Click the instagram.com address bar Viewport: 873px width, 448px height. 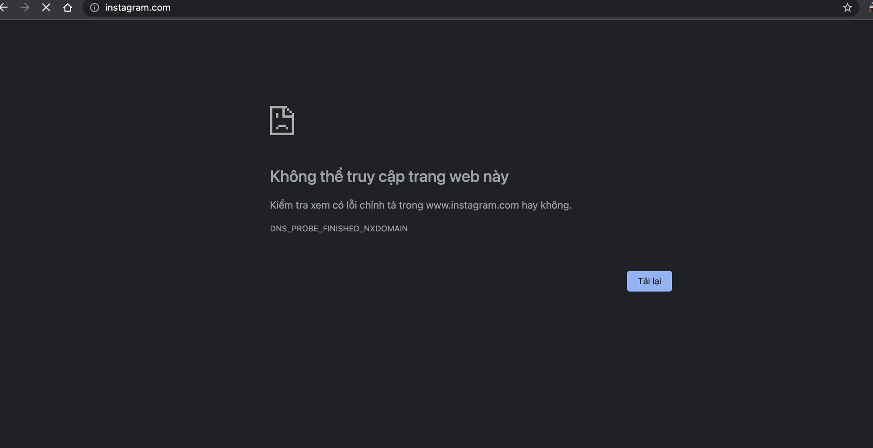(471, 8)
